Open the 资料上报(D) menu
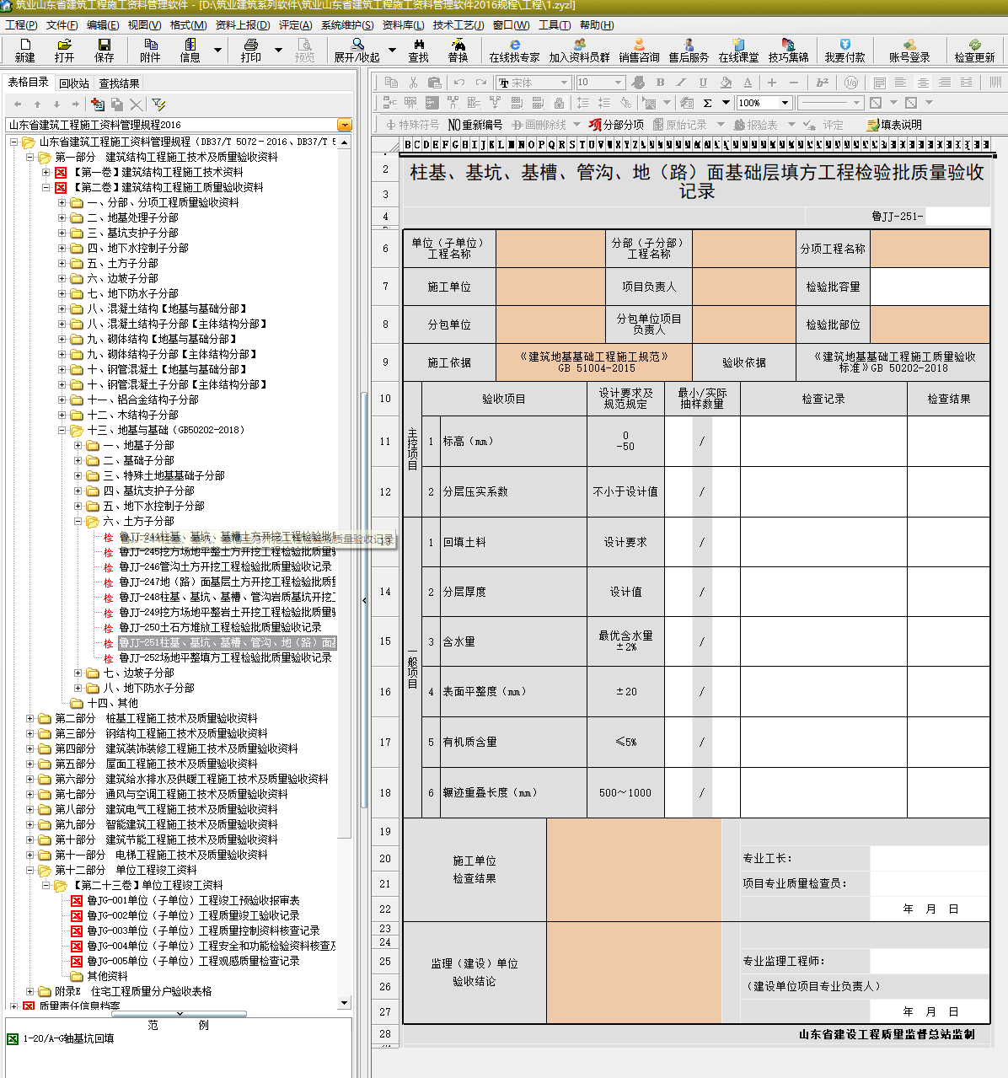Screen dimensions: 1008x1078 tap(243, 24)
